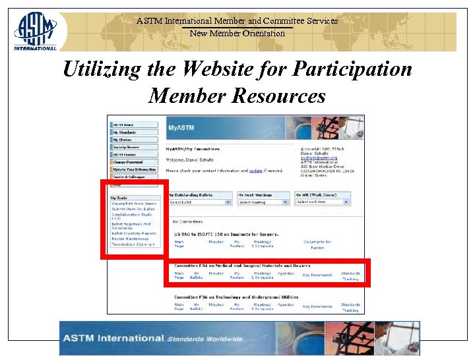This screenshot has height=356, width=475.
Task: Click Invite A Colleague sidebar button
Action: (134, 177)
